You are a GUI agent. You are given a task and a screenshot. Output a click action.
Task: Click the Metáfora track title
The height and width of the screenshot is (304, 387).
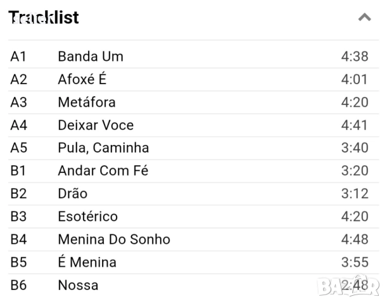pos(87,102)
